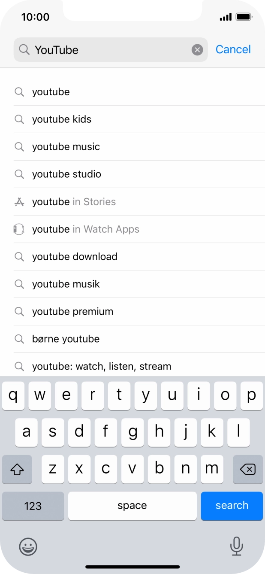This screenshot has width=265, height=574.
Task: Tap the 123 key to show numbers
Action: tap(33, 506)
